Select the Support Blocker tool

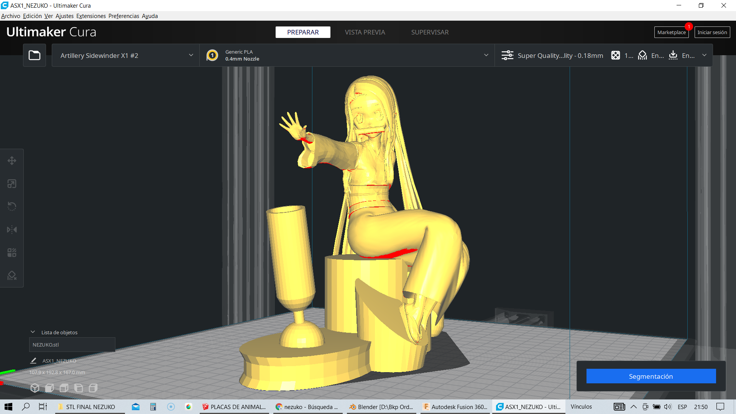tap(12, 276)
